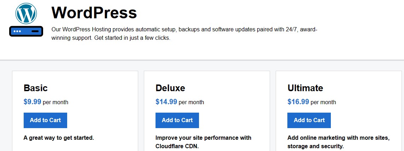Add the Deluxe plan to cart

(177, 120)
